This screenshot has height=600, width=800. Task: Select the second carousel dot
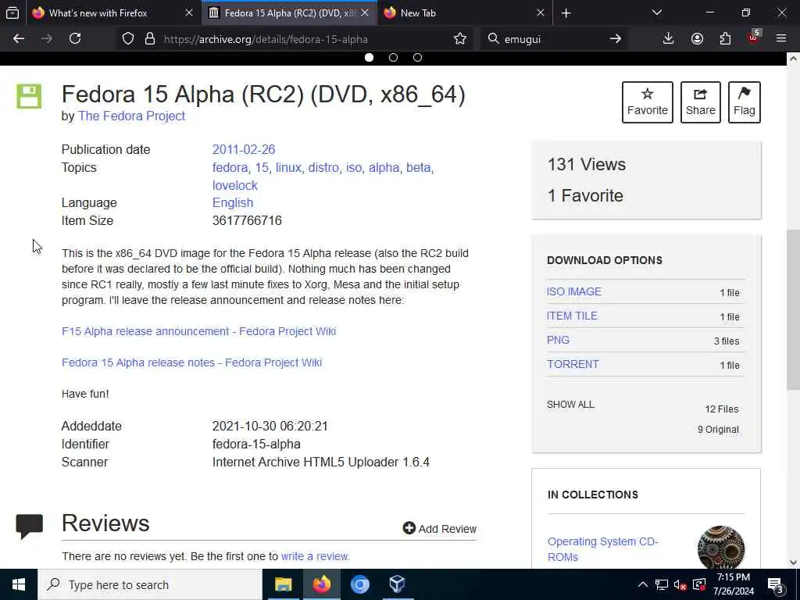point(393,58)
